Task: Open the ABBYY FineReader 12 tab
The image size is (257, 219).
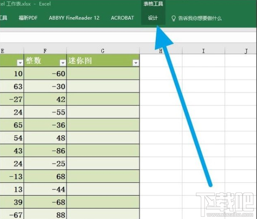Action: tap(74, 18)
